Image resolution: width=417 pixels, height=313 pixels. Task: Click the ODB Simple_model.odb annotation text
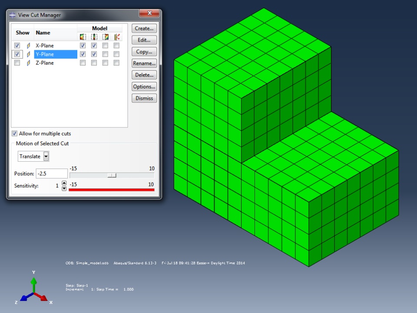point(87,263)
